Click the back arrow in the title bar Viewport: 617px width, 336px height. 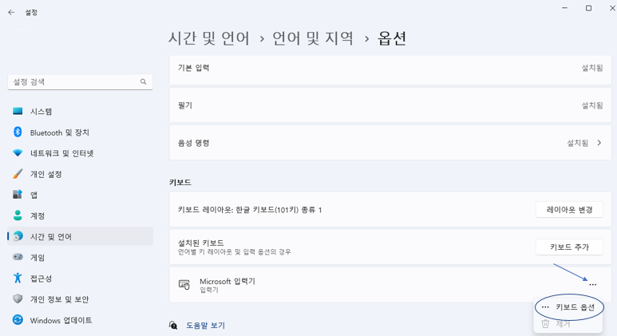11,13
